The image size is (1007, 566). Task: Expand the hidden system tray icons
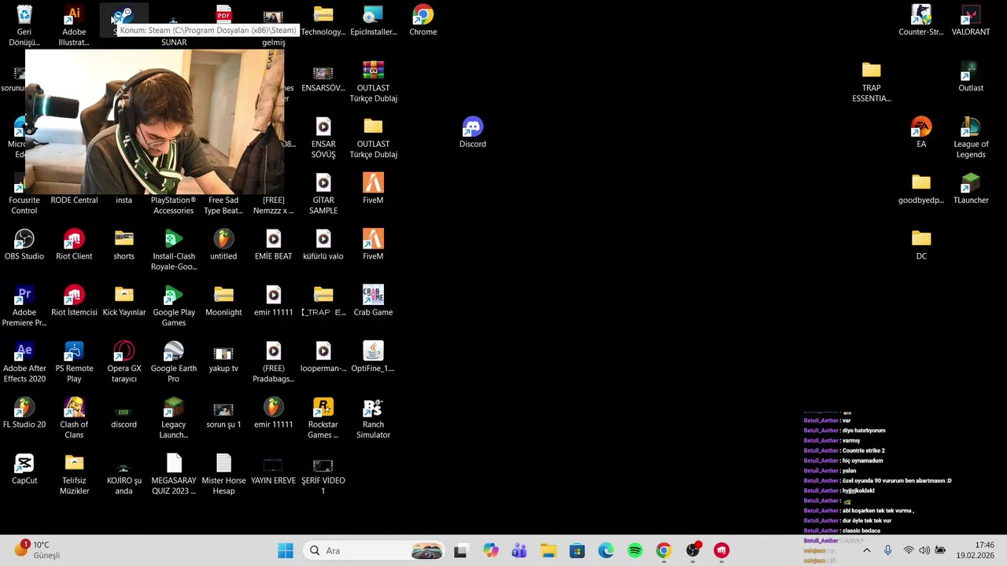click(x=867, y=550)
